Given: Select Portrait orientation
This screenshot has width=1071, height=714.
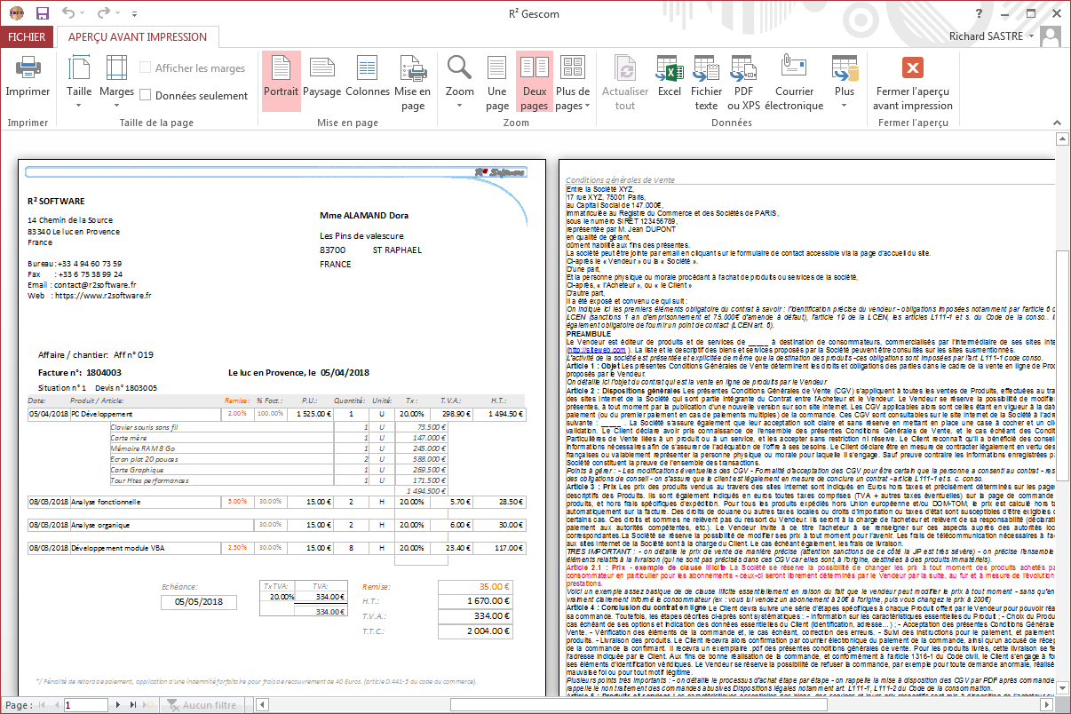Looking at the screenshot, I should [282, 81].
